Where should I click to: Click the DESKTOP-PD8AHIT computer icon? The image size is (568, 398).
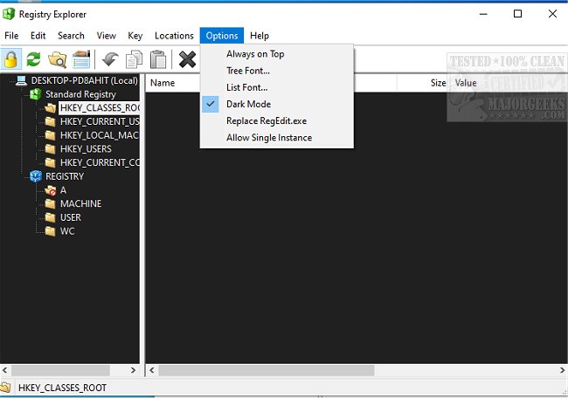[21, 80]
